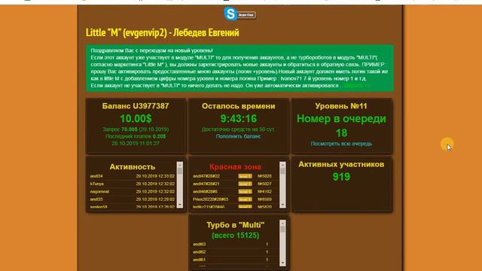Viewport: 482px width, 271px height.
Task: Click timestamp '29.10.2019 12:29:02' of and33
Action: coord(155,199)
